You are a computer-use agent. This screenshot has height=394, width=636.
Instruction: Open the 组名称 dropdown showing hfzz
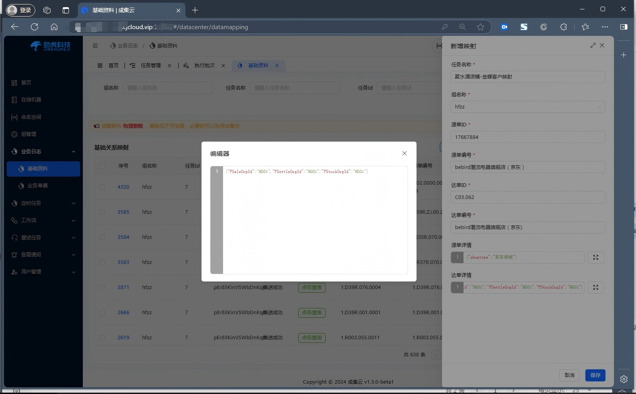point(528,107)
